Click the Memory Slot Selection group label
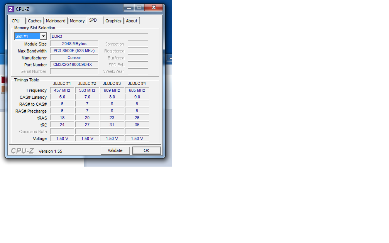Screen dimensions: 389x243 tap(35, 28)
